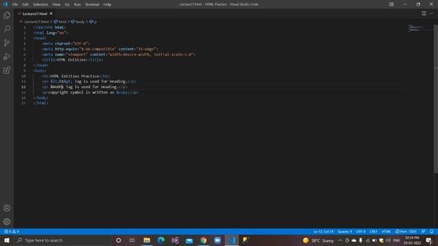Viewport: 438px width, 246px height.
Task: Click the html breadcrumb item
Action: [62, 21]
